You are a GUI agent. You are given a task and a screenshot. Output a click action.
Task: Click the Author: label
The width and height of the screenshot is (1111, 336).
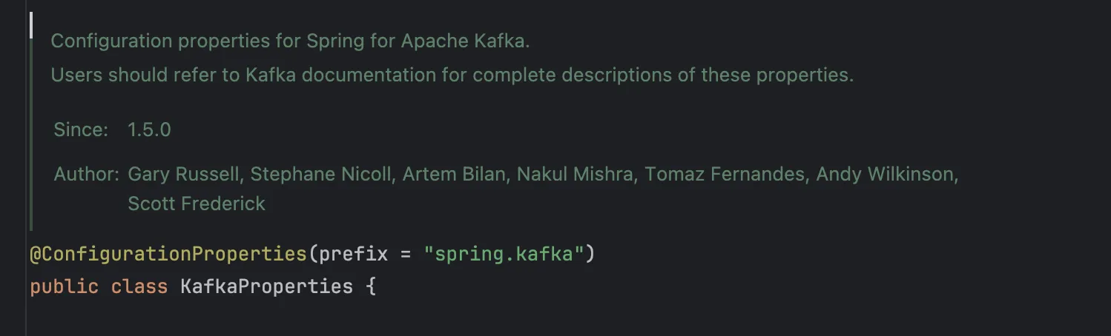(86, 175)
